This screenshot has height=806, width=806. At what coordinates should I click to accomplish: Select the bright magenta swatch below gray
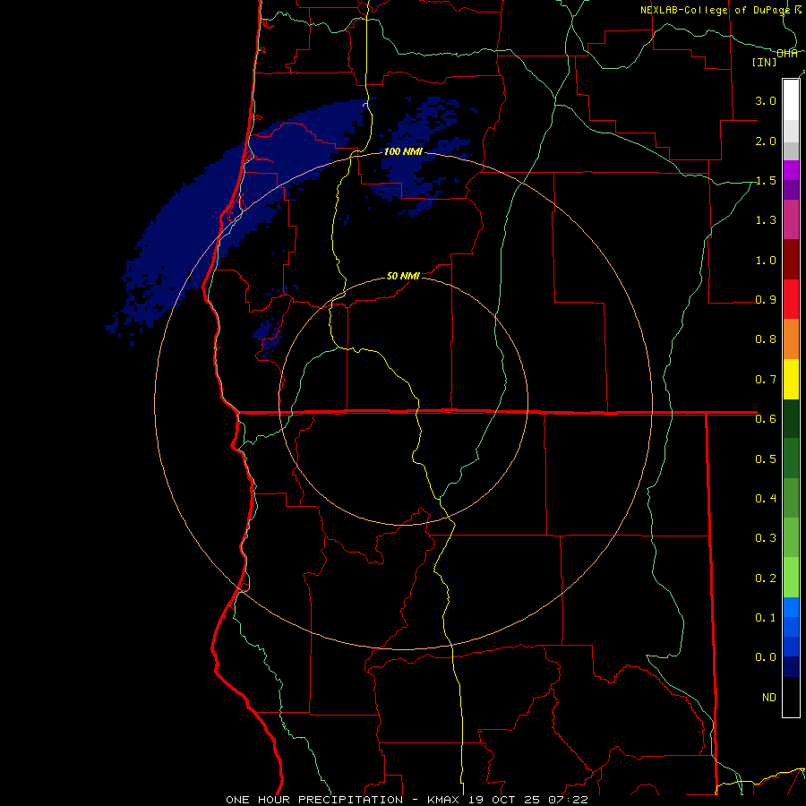pos(791,170)
